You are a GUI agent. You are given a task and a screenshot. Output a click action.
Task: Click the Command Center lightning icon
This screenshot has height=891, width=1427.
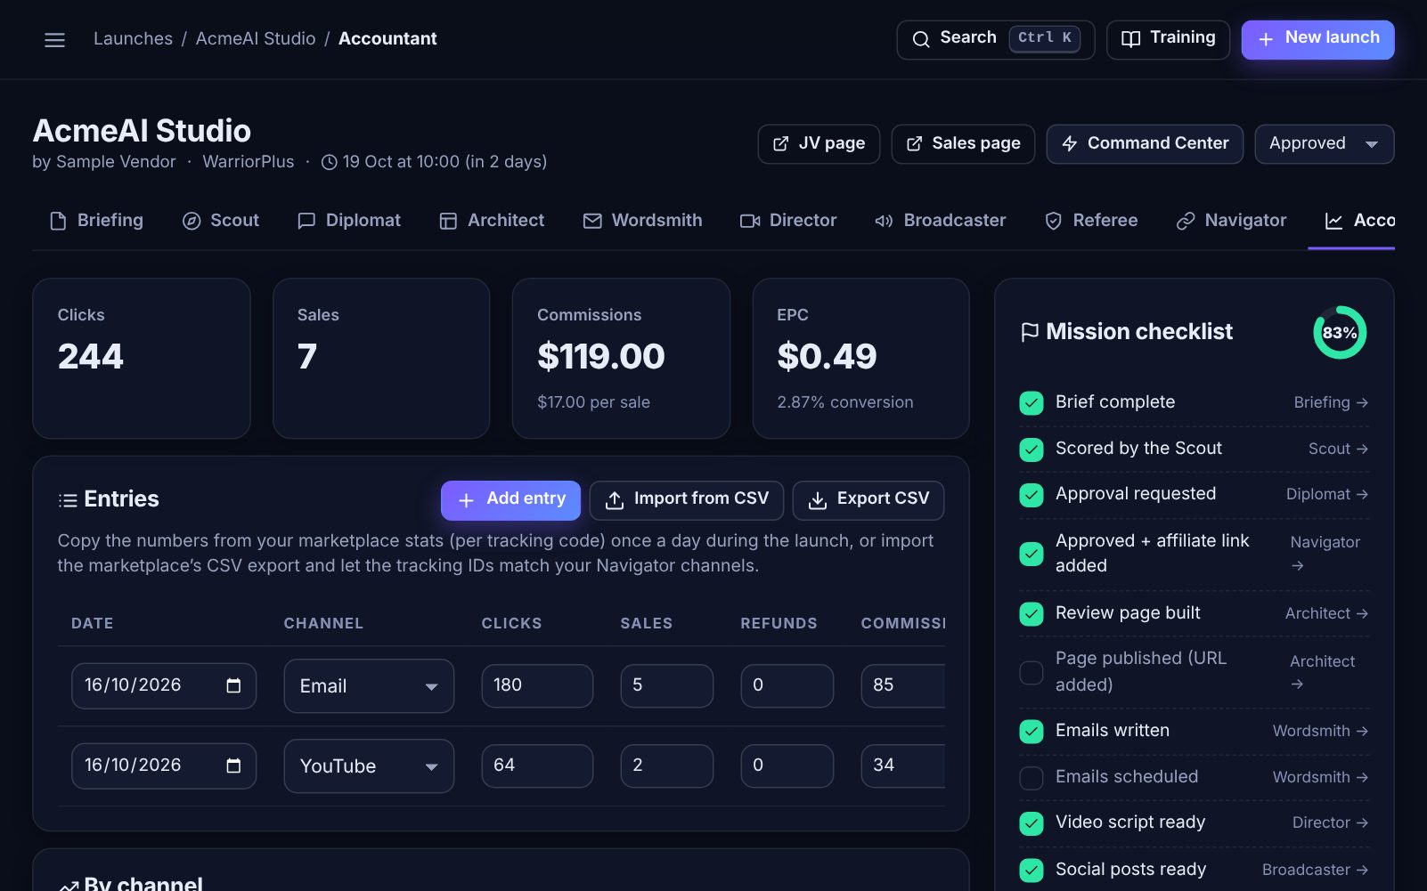(x=1070, y=144)
